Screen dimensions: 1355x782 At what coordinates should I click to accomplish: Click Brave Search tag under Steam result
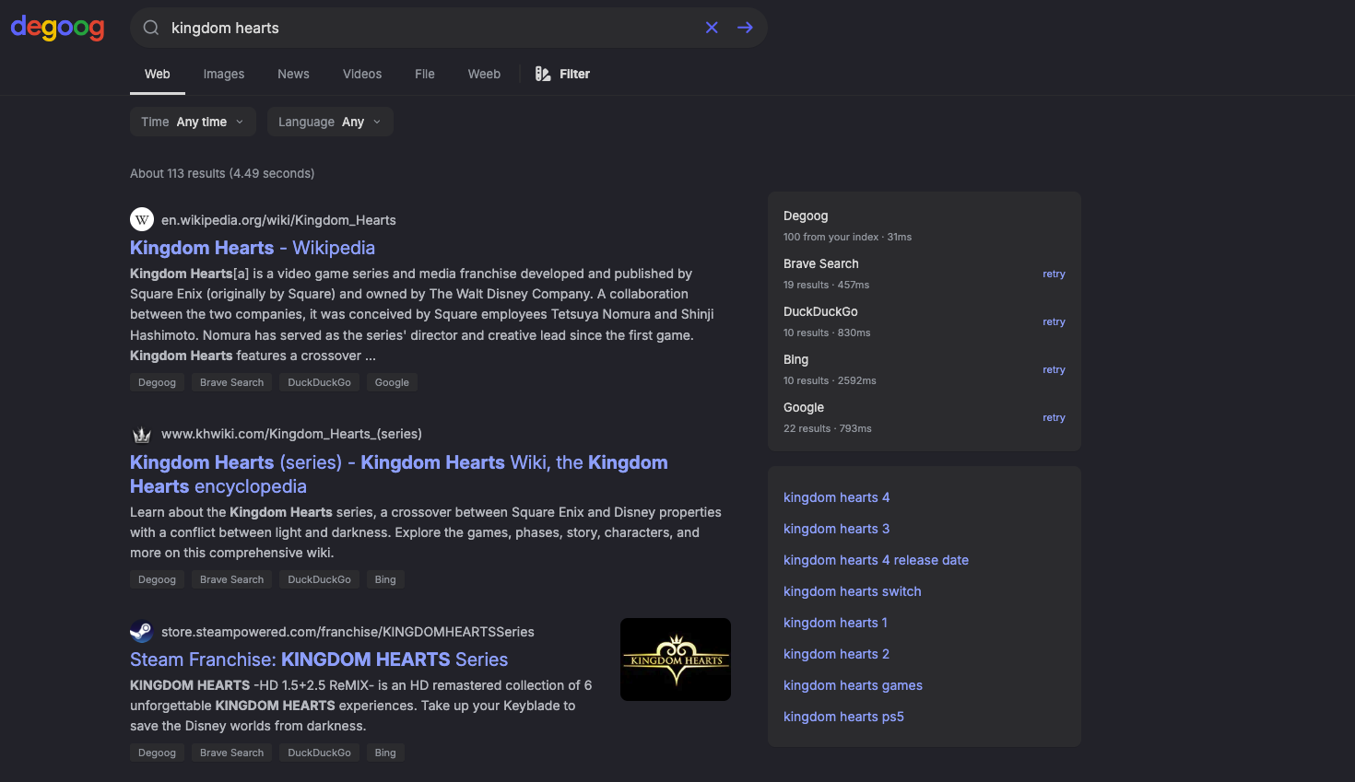coord(231,753)
